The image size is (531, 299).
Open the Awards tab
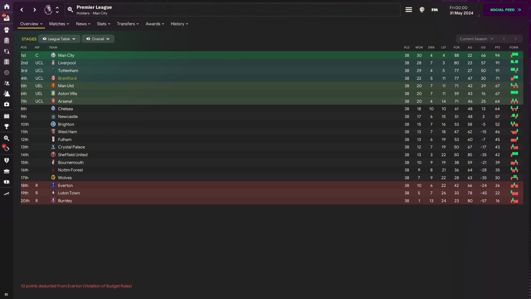click(155, 24)
